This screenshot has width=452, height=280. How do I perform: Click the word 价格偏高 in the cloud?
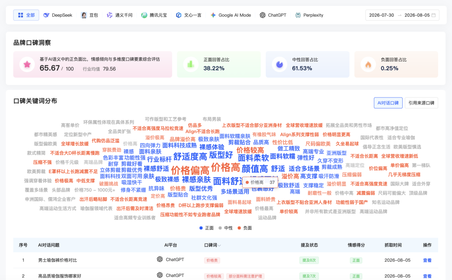tap(190, 170)
